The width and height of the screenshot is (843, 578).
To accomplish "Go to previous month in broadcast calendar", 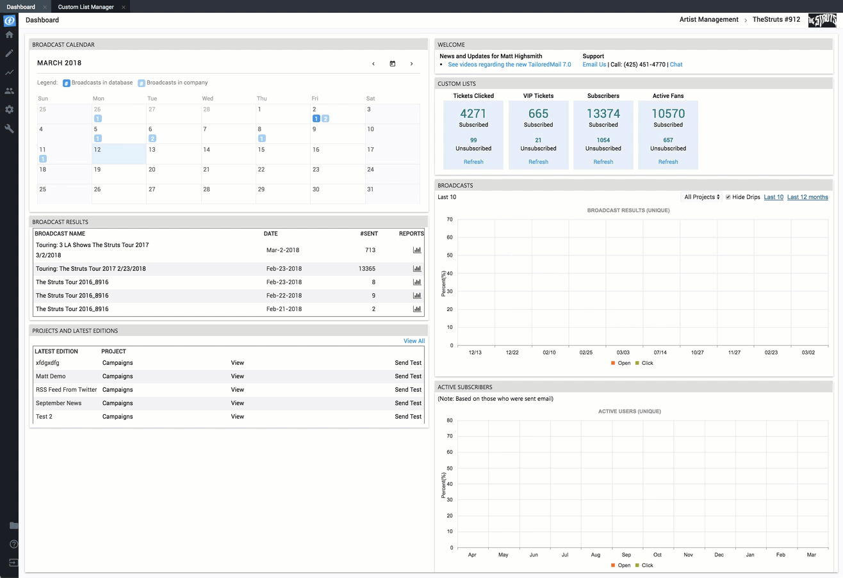I will click(x=373, y=63).
